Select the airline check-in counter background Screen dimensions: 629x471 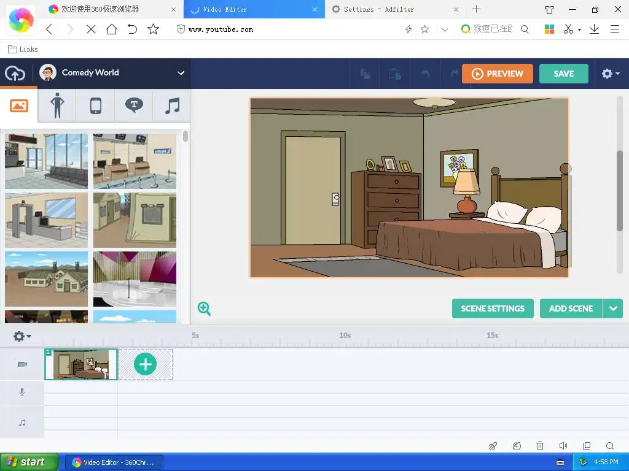tap(135, 161)
